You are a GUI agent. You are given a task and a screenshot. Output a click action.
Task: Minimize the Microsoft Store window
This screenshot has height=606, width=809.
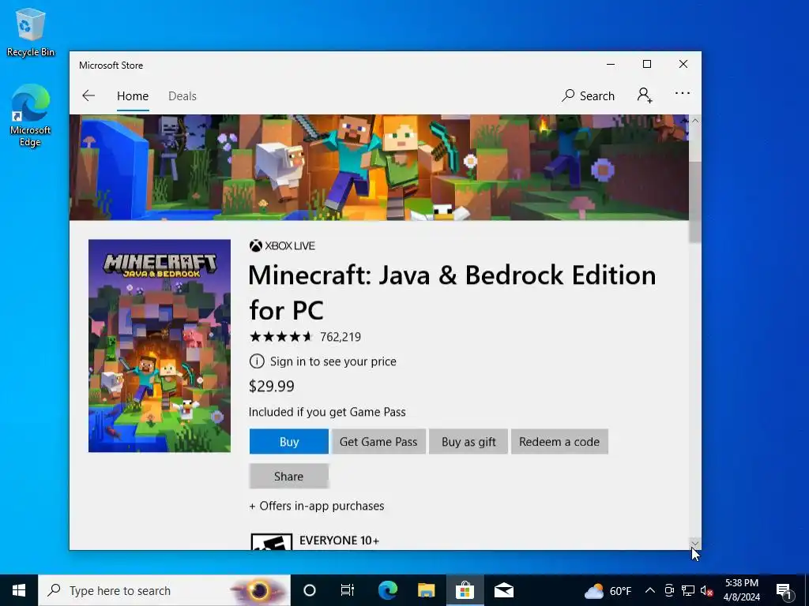[x=611, y=65]
